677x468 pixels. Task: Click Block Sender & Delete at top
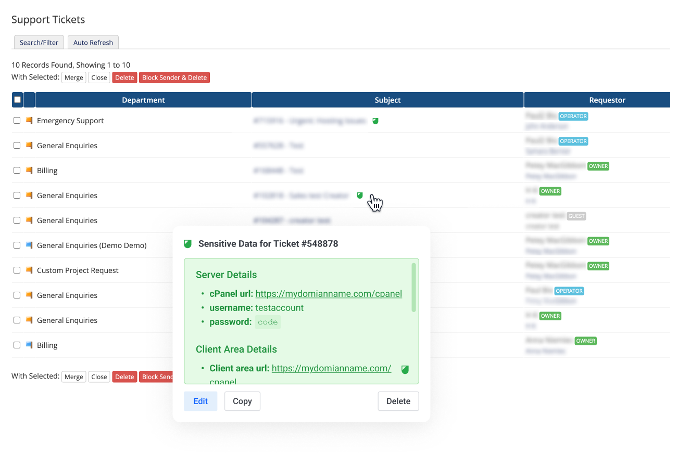pyautogui.click(x=174, y=77)
